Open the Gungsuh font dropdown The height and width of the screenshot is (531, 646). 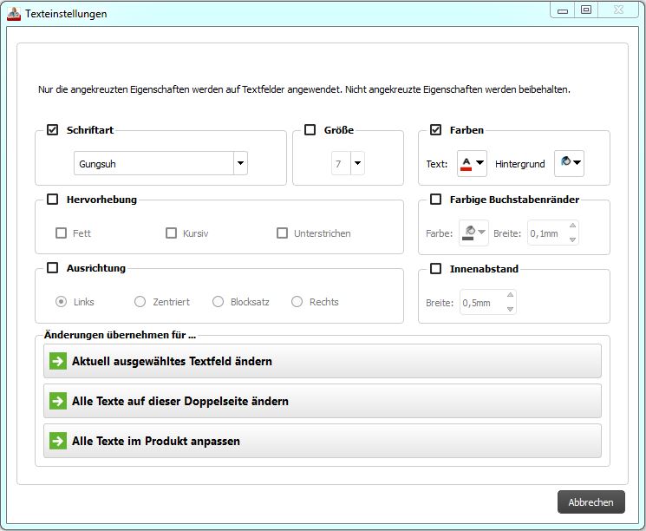pyautogui.click(x=240, y=163)
